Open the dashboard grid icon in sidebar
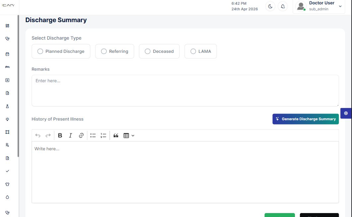This screenshot has width=352, height=217. point(7,25)
